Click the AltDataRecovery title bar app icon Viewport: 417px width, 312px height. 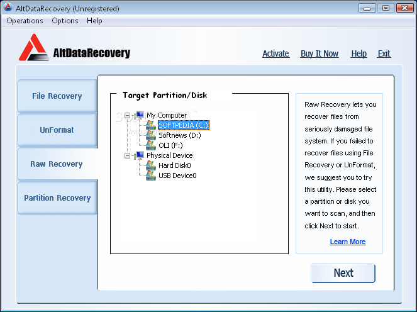8,8
